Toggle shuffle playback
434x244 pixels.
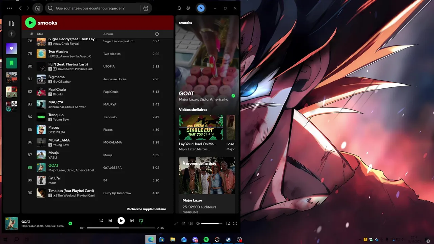101,221
